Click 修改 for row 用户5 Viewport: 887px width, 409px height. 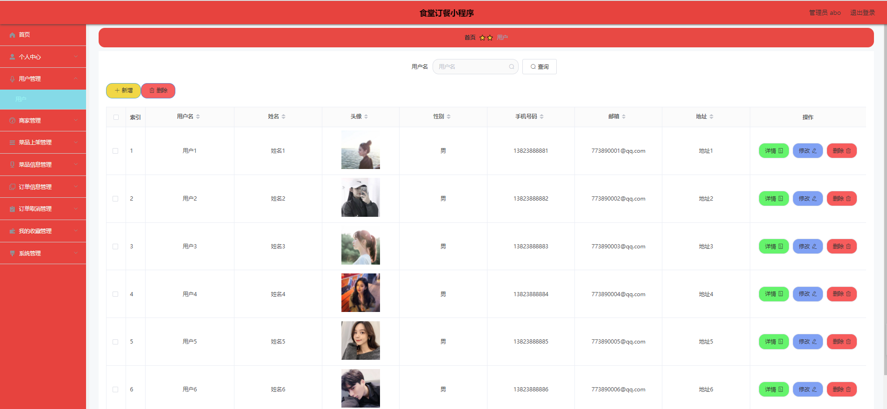pos(808,342)
